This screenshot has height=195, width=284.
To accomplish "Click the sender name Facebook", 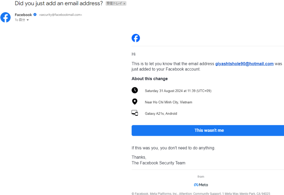I will [x=23, y=15].
